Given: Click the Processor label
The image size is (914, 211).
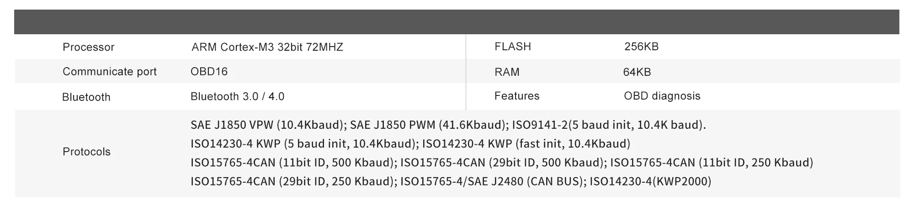Looking at the screenshot, I should click(88, 47).
